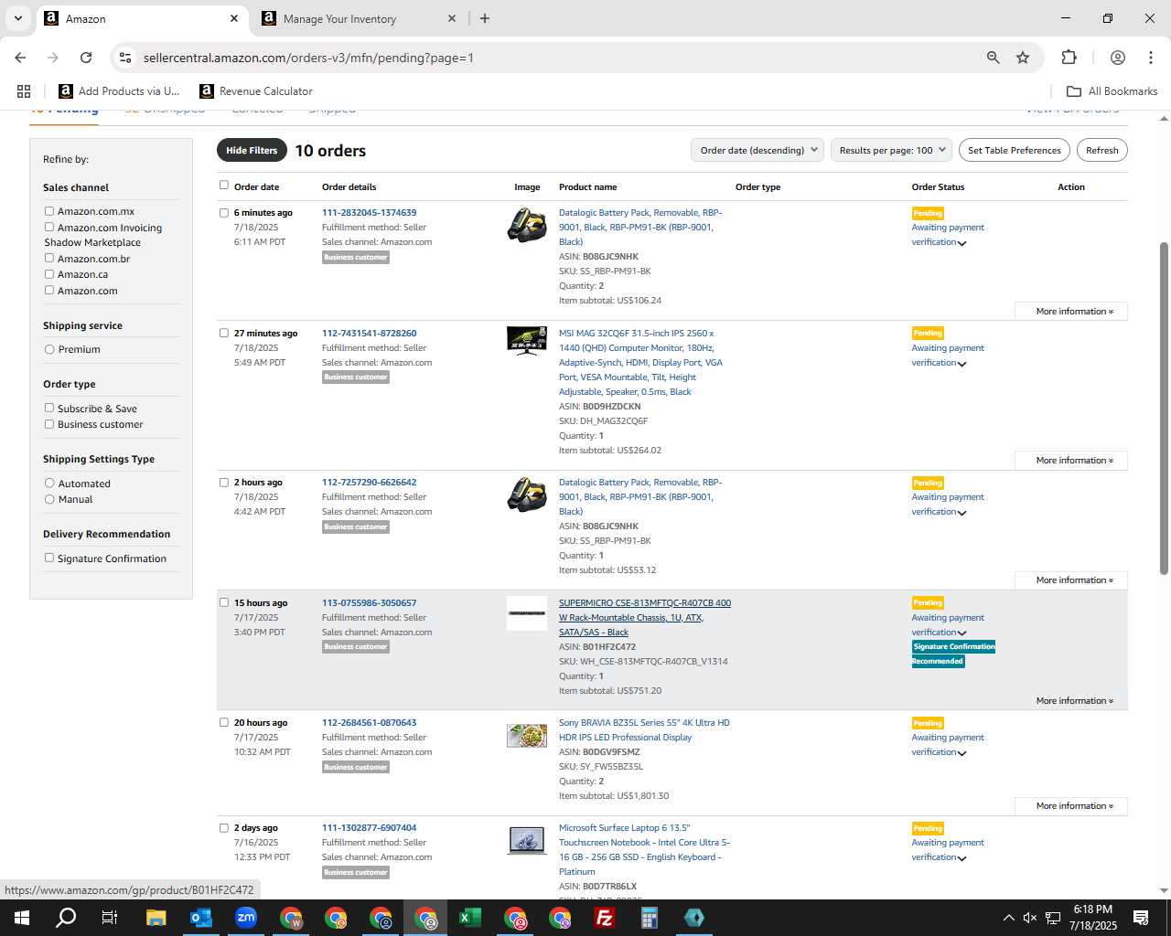
Task: Click Set Table Preferences button
Action: (1014, 150)
